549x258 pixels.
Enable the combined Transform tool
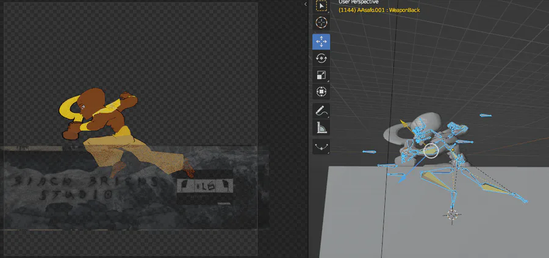(x=321, y=91)
